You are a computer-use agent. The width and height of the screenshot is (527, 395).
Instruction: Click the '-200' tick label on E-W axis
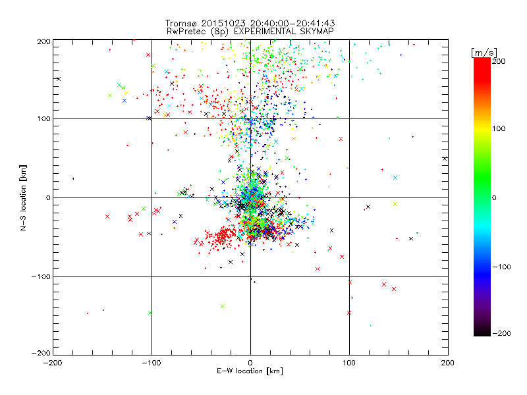pos(53,363)
